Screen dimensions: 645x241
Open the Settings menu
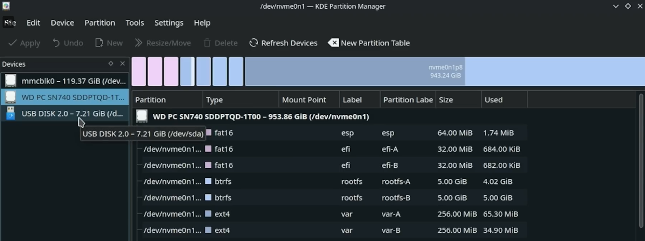[169, 23]
